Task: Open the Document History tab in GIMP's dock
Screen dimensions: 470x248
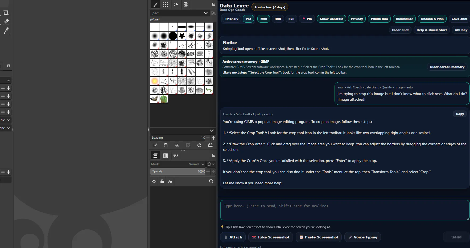Action: pyautogui.click(x=186, y=5)
